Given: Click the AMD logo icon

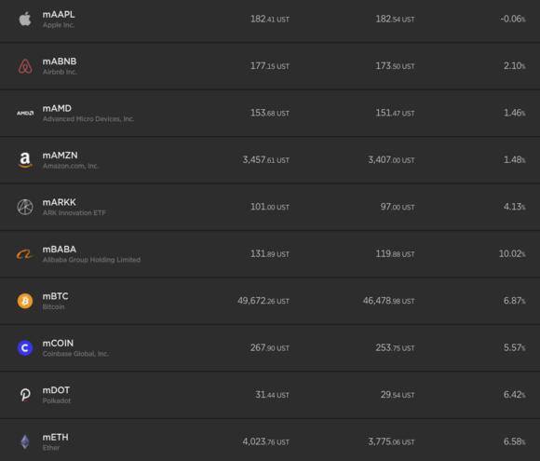Looking at the screenshot, I should [x=25, y=113].
